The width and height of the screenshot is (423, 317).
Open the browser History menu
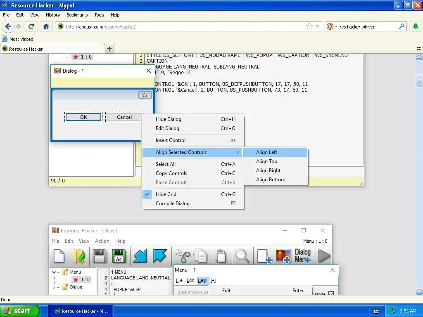click(x=52, y=15)
